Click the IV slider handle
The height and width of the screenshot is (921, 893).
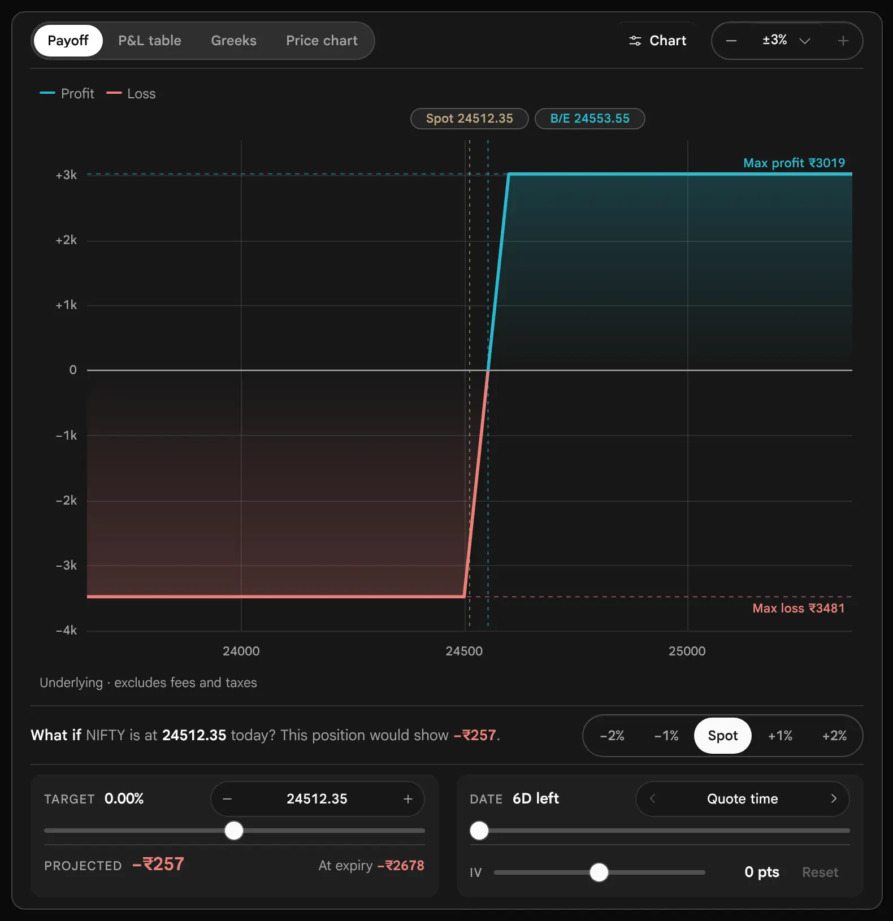pos(599,872)
